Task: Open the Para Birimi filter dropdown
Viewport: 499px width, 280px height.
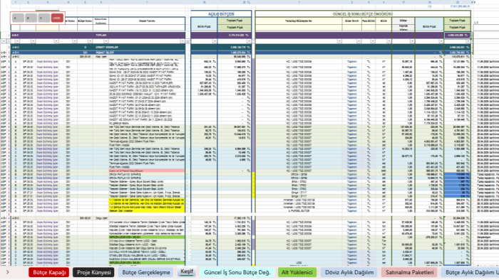Action: (x=373, y=41)
